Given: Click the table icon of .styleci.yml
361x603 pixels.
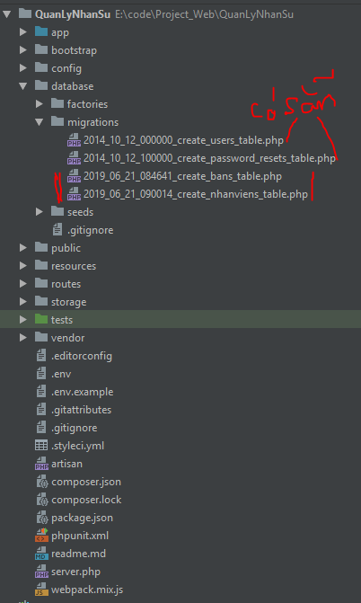Looking at the screenshot, I should [41, 446].
